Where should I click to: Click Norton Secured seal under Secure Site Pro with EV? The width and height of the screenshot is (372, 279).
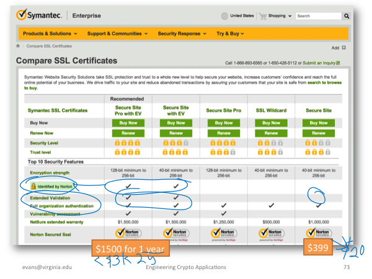pos(128,233)
